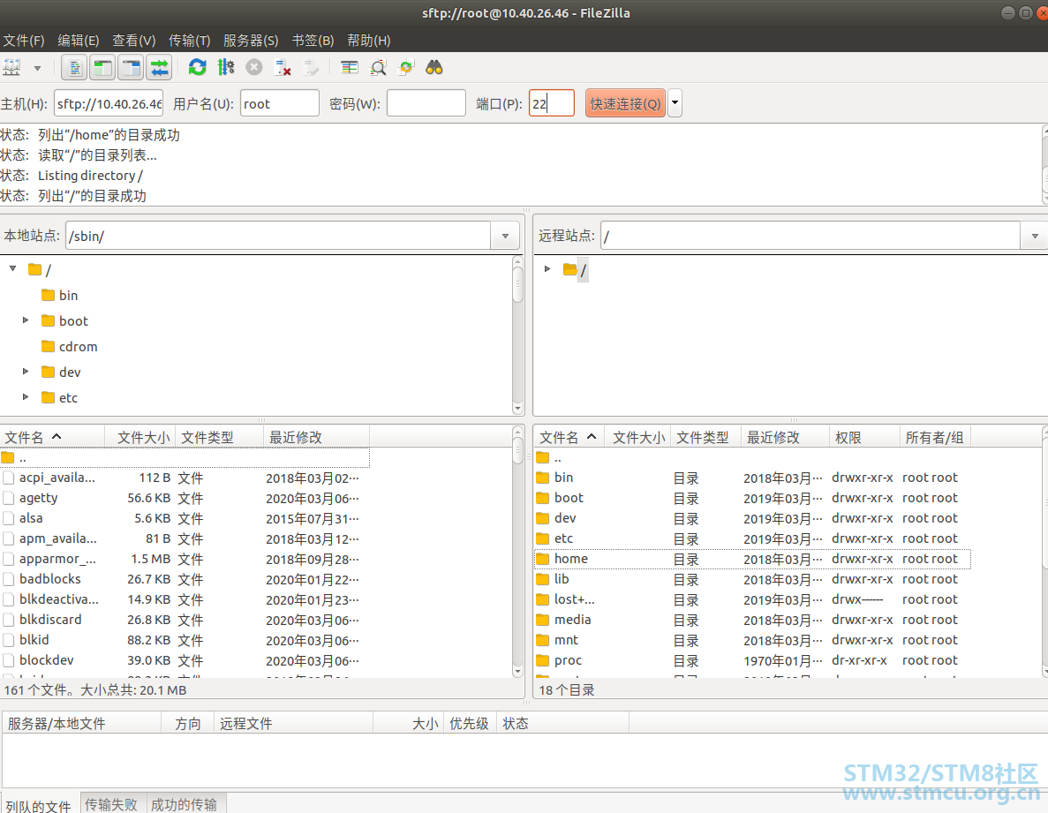Select local file agetty
Screen dimensions: 1048x813
[x=185, y=499]
